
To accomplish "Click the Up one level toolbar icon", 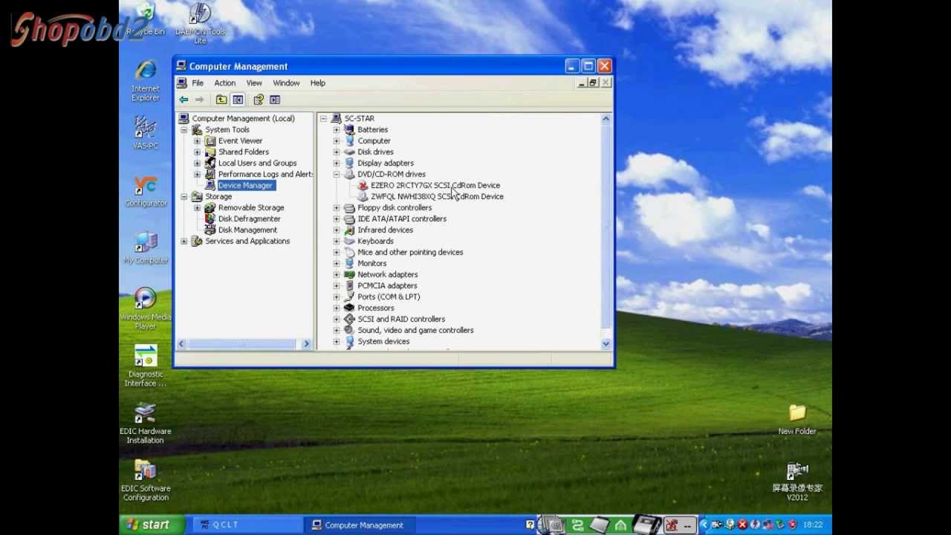I will (x=221, y=100).
